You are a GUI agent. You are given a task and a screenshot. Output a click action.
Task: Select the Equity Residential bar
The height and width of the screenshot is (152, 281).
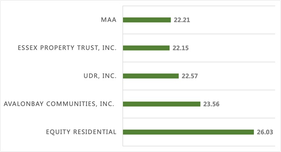pos(189,132)
